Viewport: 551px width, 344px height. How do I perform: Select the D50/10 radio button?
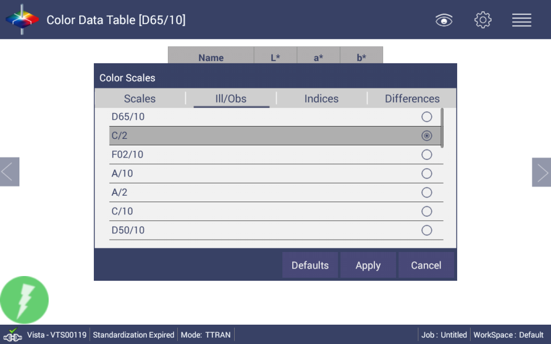tap(427, 230)
